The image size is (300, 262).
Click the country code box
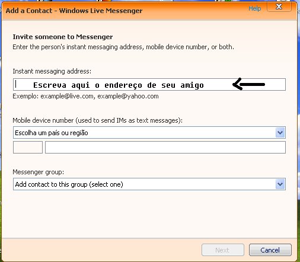tap(28, 147)
